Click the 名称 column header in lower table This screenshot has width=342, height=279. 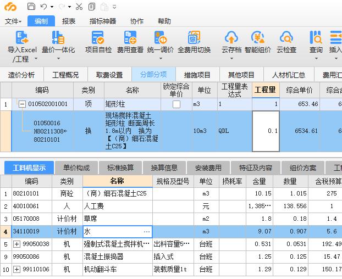pos(117,181)
